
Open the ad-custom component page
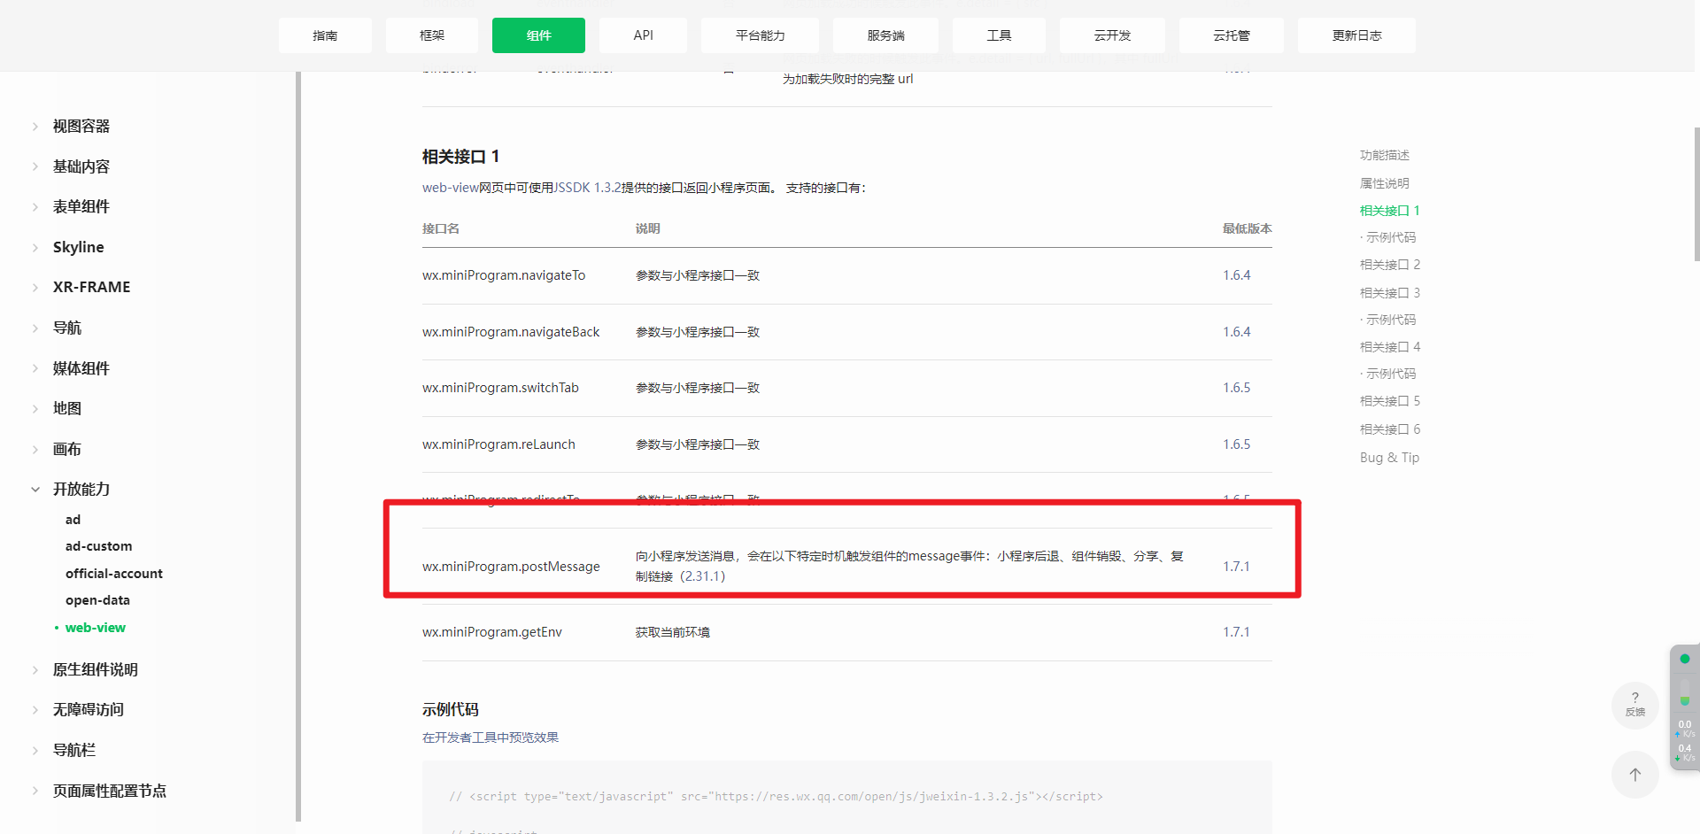click(x=98, y=546)
